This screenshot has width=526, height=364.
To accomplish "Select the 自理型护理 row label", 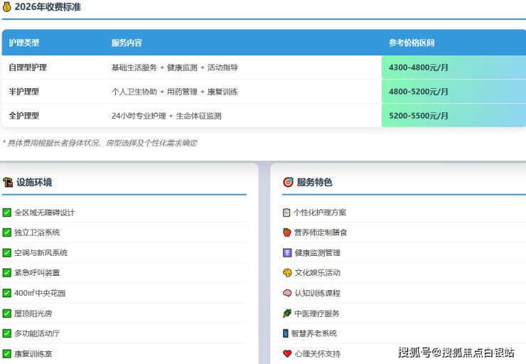I will 28,68.
